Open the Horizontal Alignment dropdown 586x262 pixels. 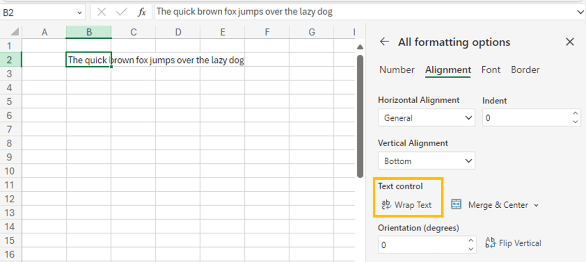(x=426, y=118)
